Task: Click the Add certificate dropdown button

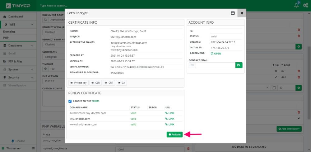Action: point(289,129)
